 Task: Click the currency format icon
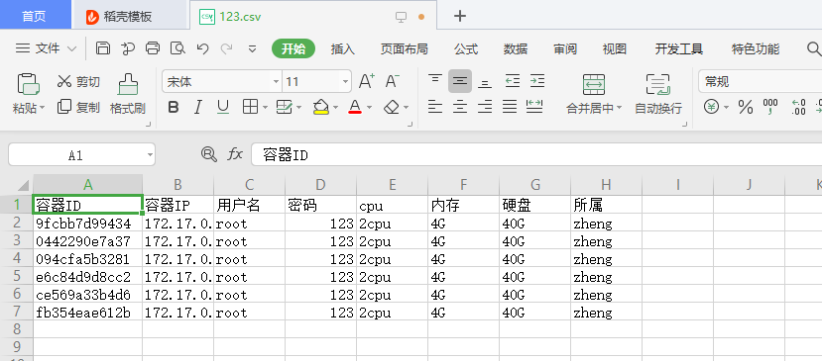click(x=711, y=107)
